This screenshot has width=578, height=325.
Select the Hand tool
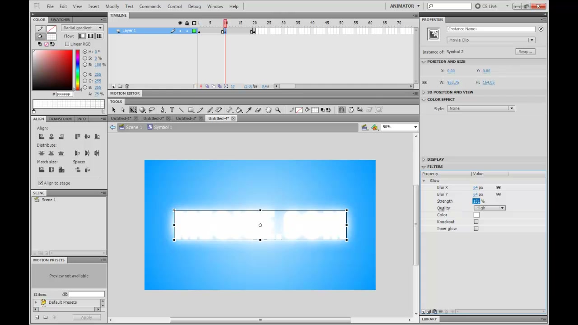[x=269, y=110]
